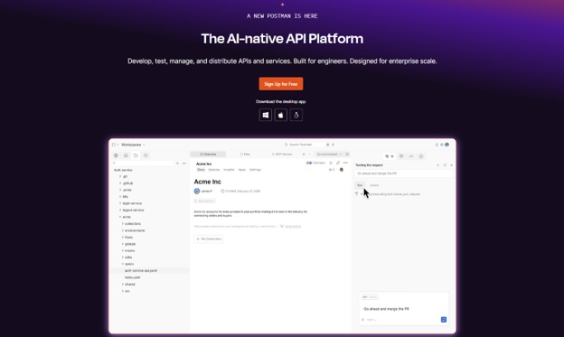The width and height of the screenshot is (564, 337).
Task: Open chat history icon in agent panel
Action: (x=445, y=165)
